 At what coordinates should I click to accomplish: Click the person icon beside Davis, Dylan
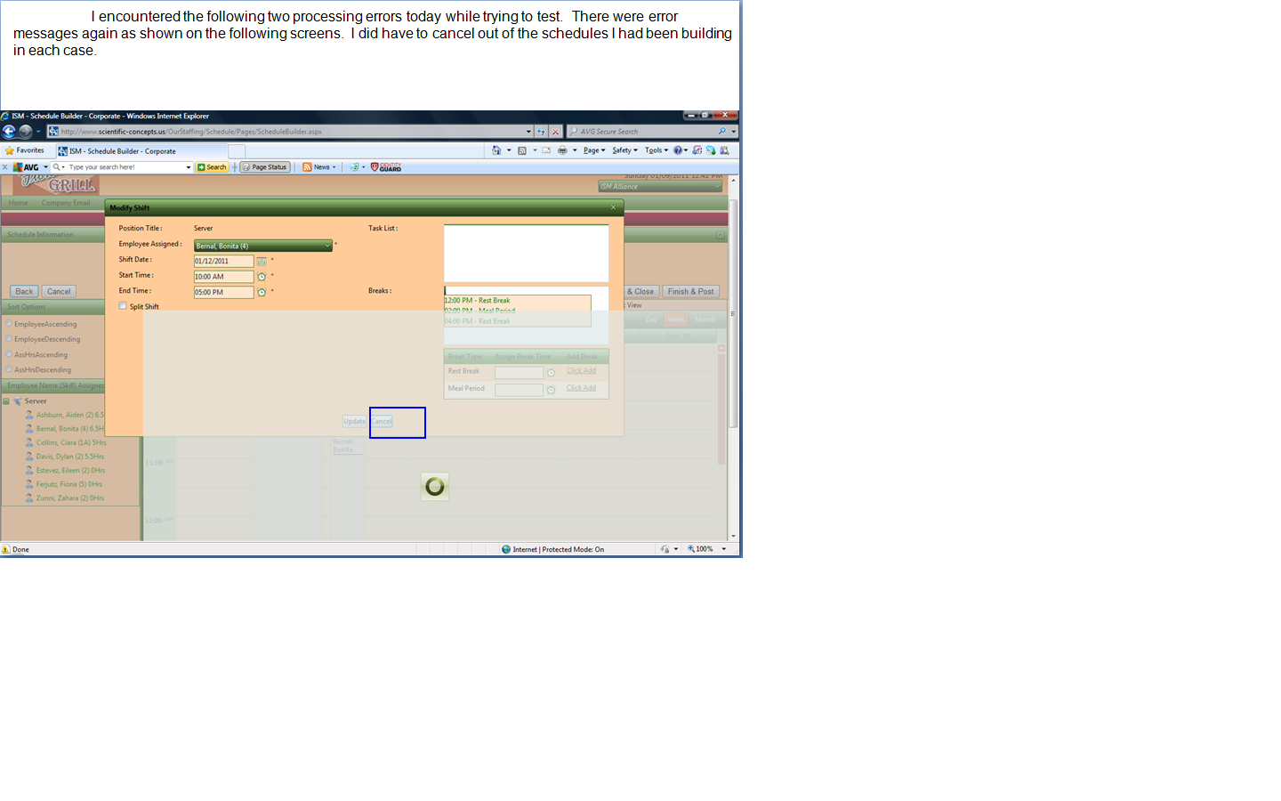coord(29,457)
